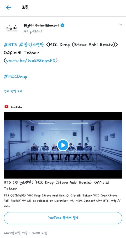Tap the back arrow icon
Viewport: 126px width, 238px height.
pos(9,7)
